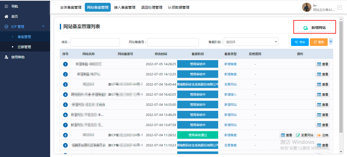Click the 网站备案号 input field
347x157 pixels.
pos(173,42)
